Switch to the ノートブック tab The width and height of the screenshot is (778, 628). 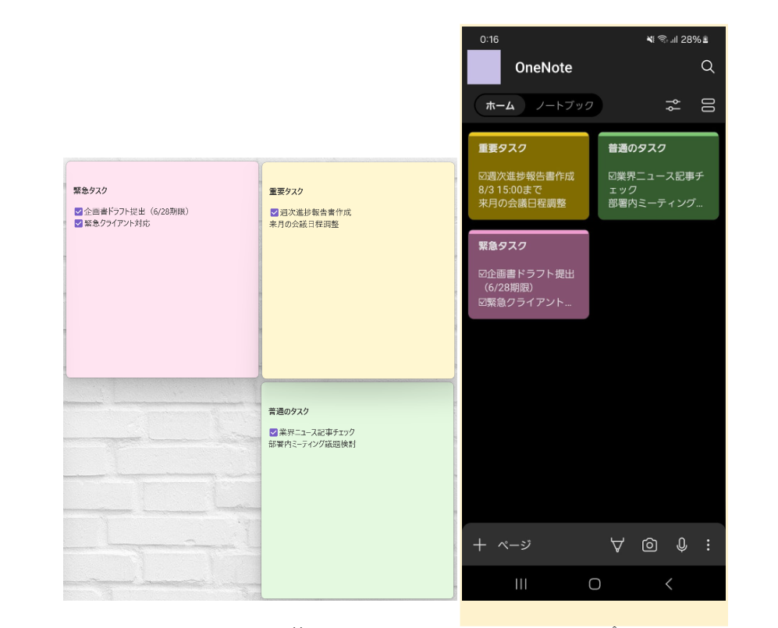click(x=564, y=105)
